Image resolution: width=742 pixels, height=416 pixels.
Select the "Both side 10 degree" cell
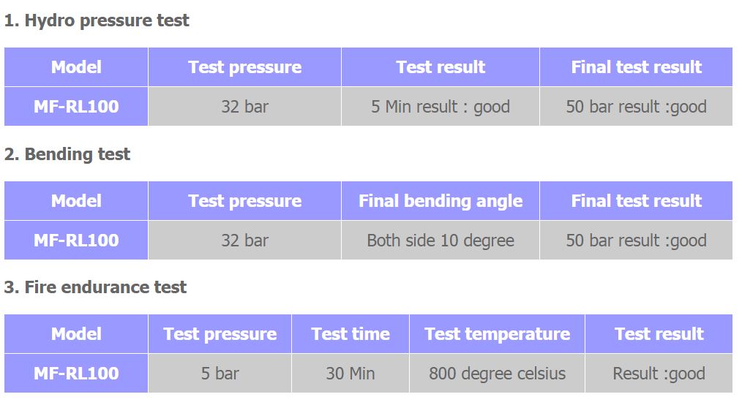(x=440, y=241)
